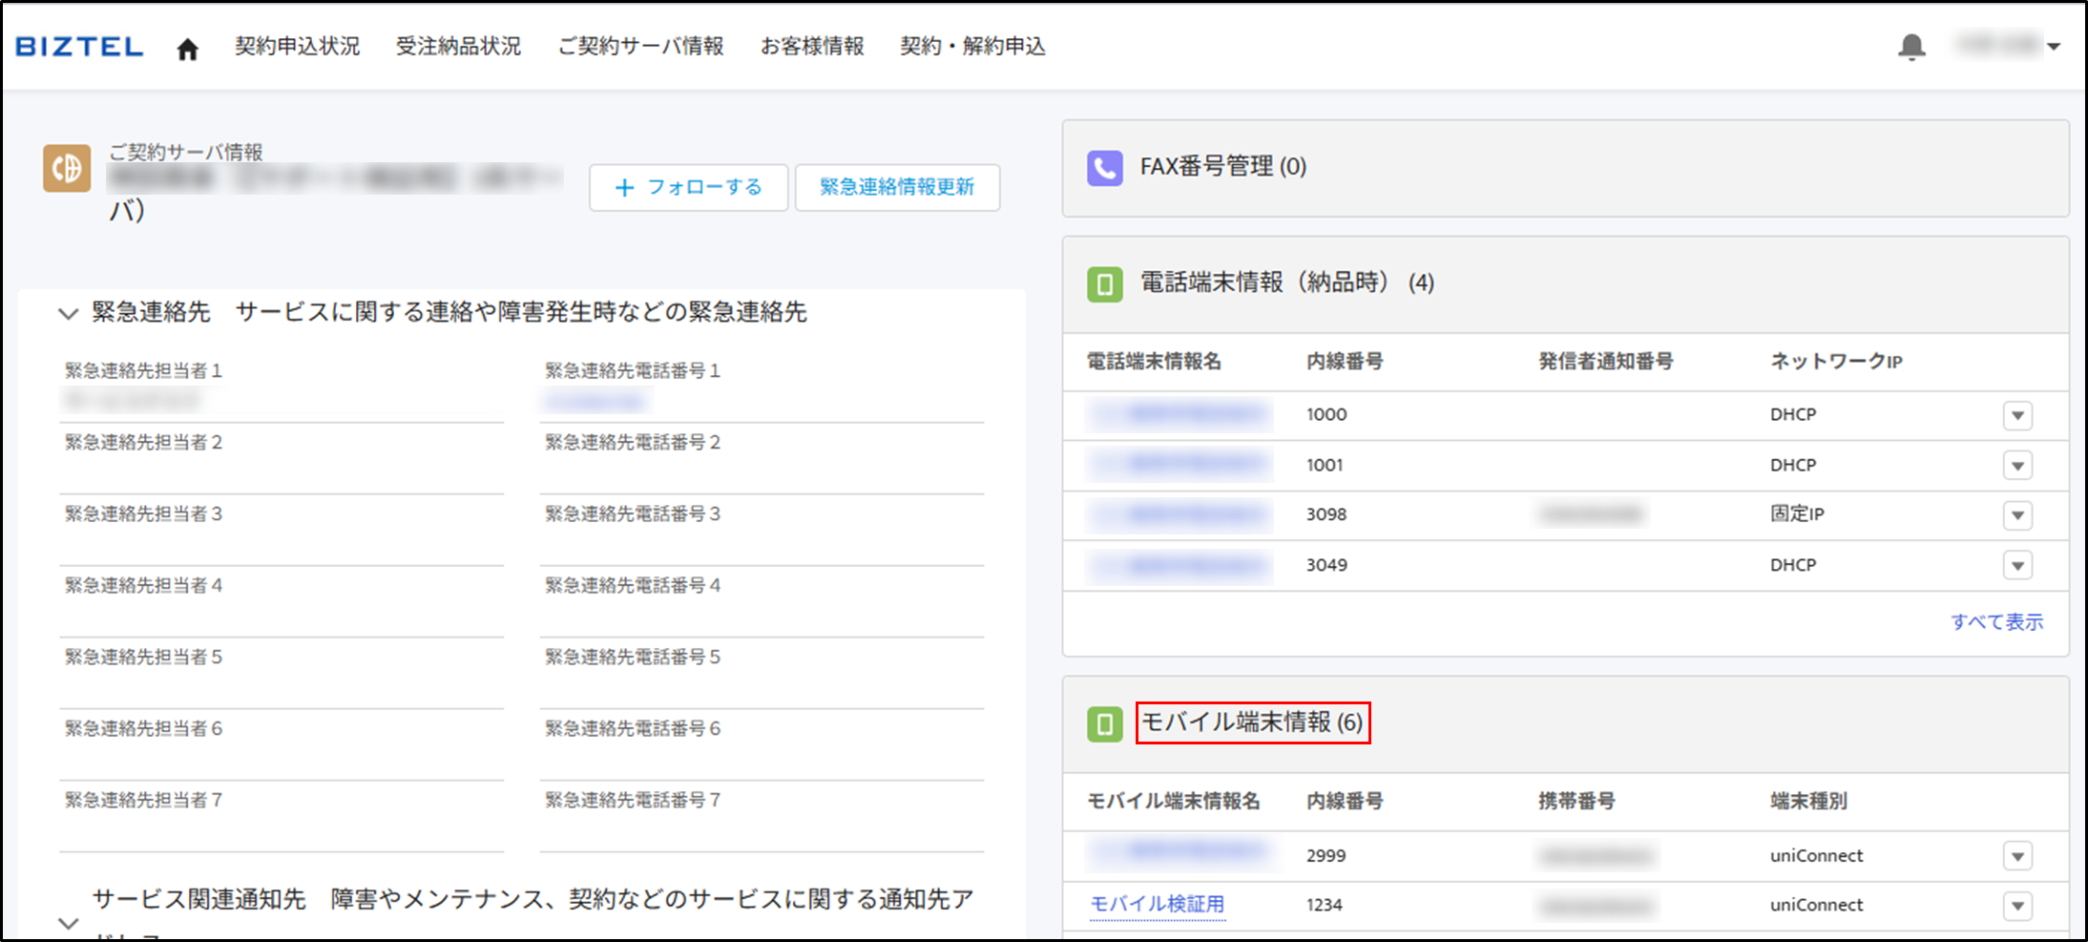The height and width of the screenshot is (942, 2088).
Task: Collapse the サービス関連通知先 section
Action: click(x=68, y=923)
